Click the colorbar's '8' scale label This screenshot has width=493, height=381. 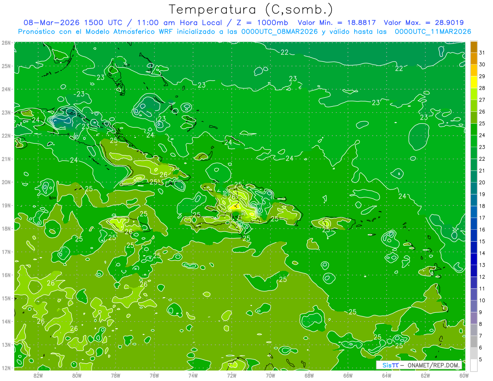[481, 324]
